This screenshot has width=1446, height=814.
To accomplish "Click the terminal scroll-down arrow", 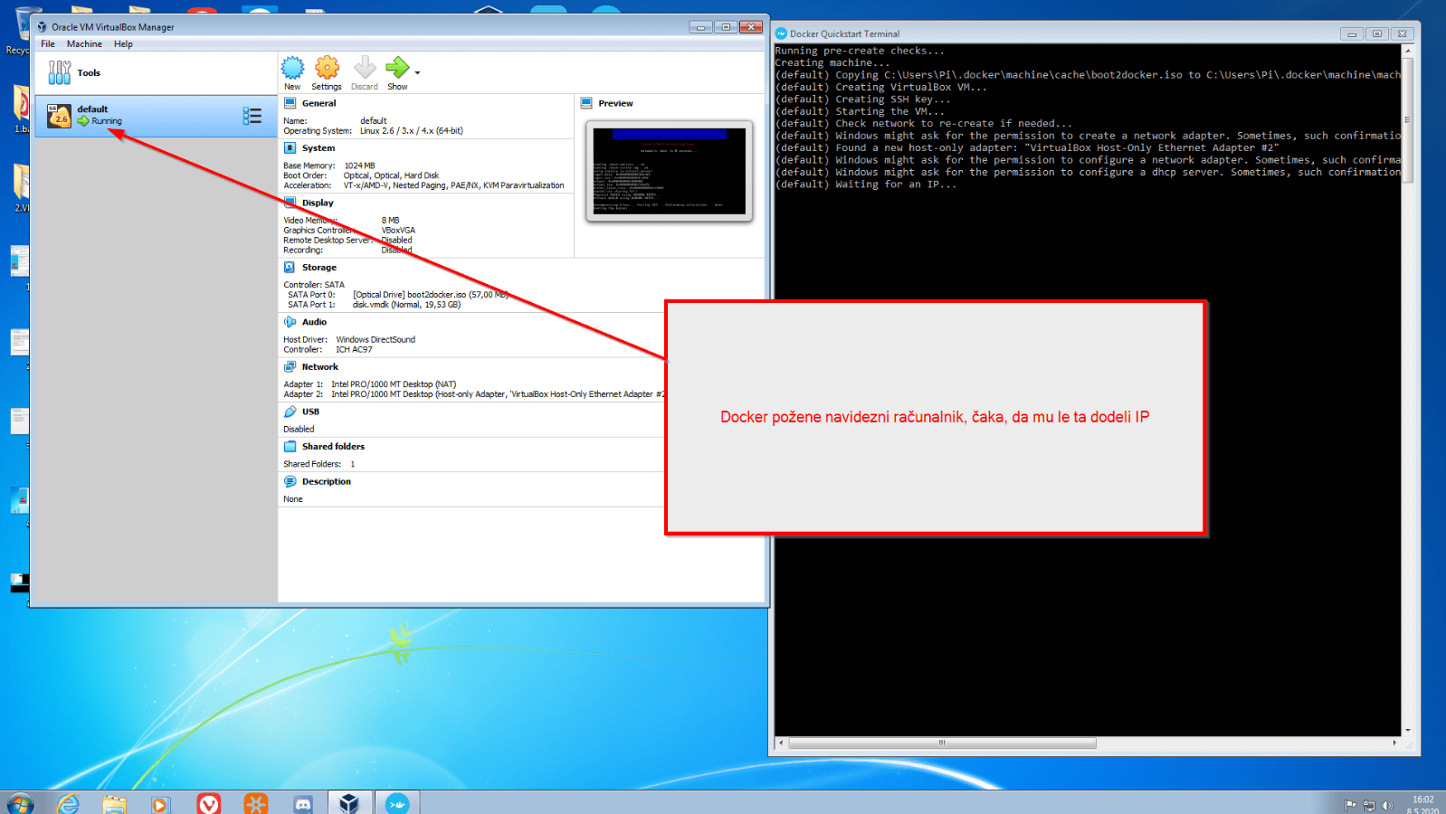I will tap(1407, 730).
